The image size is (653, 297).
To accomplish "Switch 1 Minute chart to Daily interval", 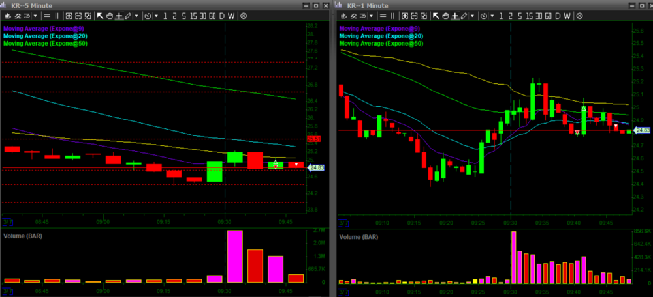I will pyautogui.click(x=557, y=16).
